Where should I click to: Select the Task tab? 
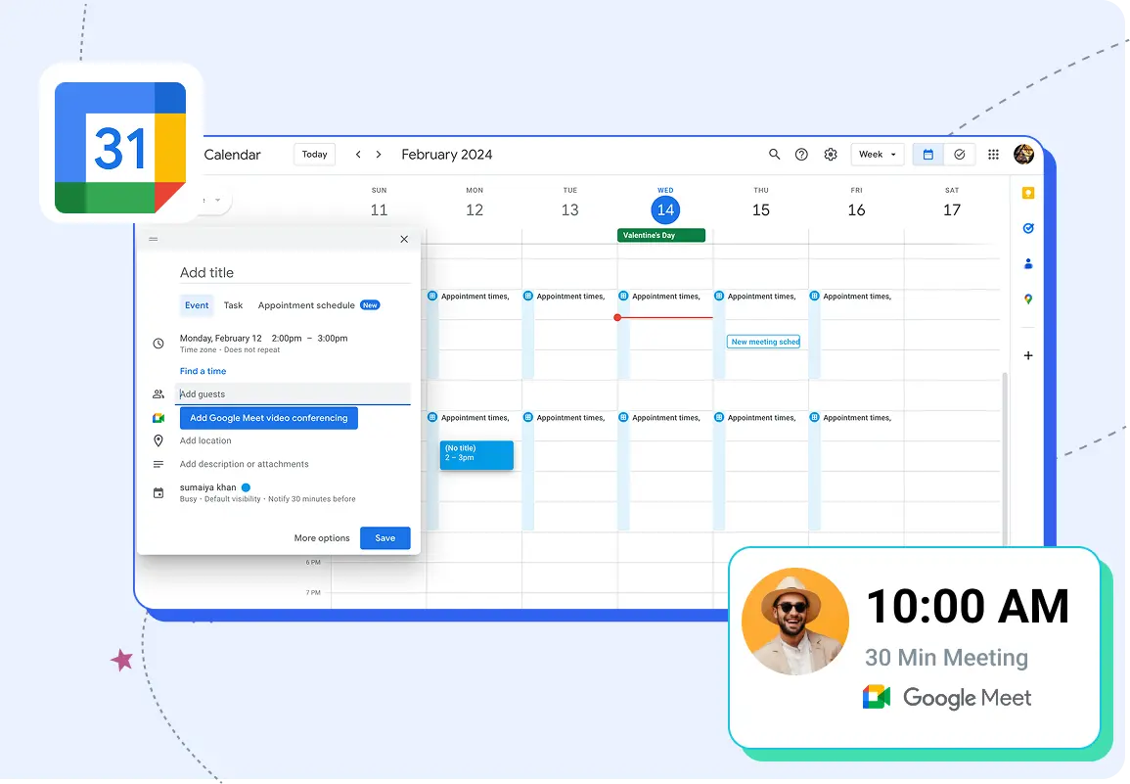click(x=233, y=305)
